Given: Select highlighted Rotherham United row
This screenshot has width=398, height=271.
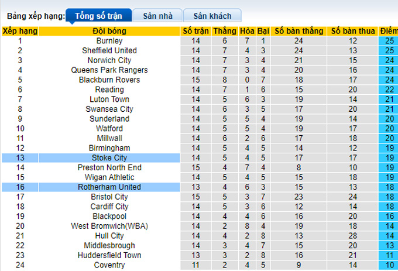Looking at the screenshot, I should 109,187.
